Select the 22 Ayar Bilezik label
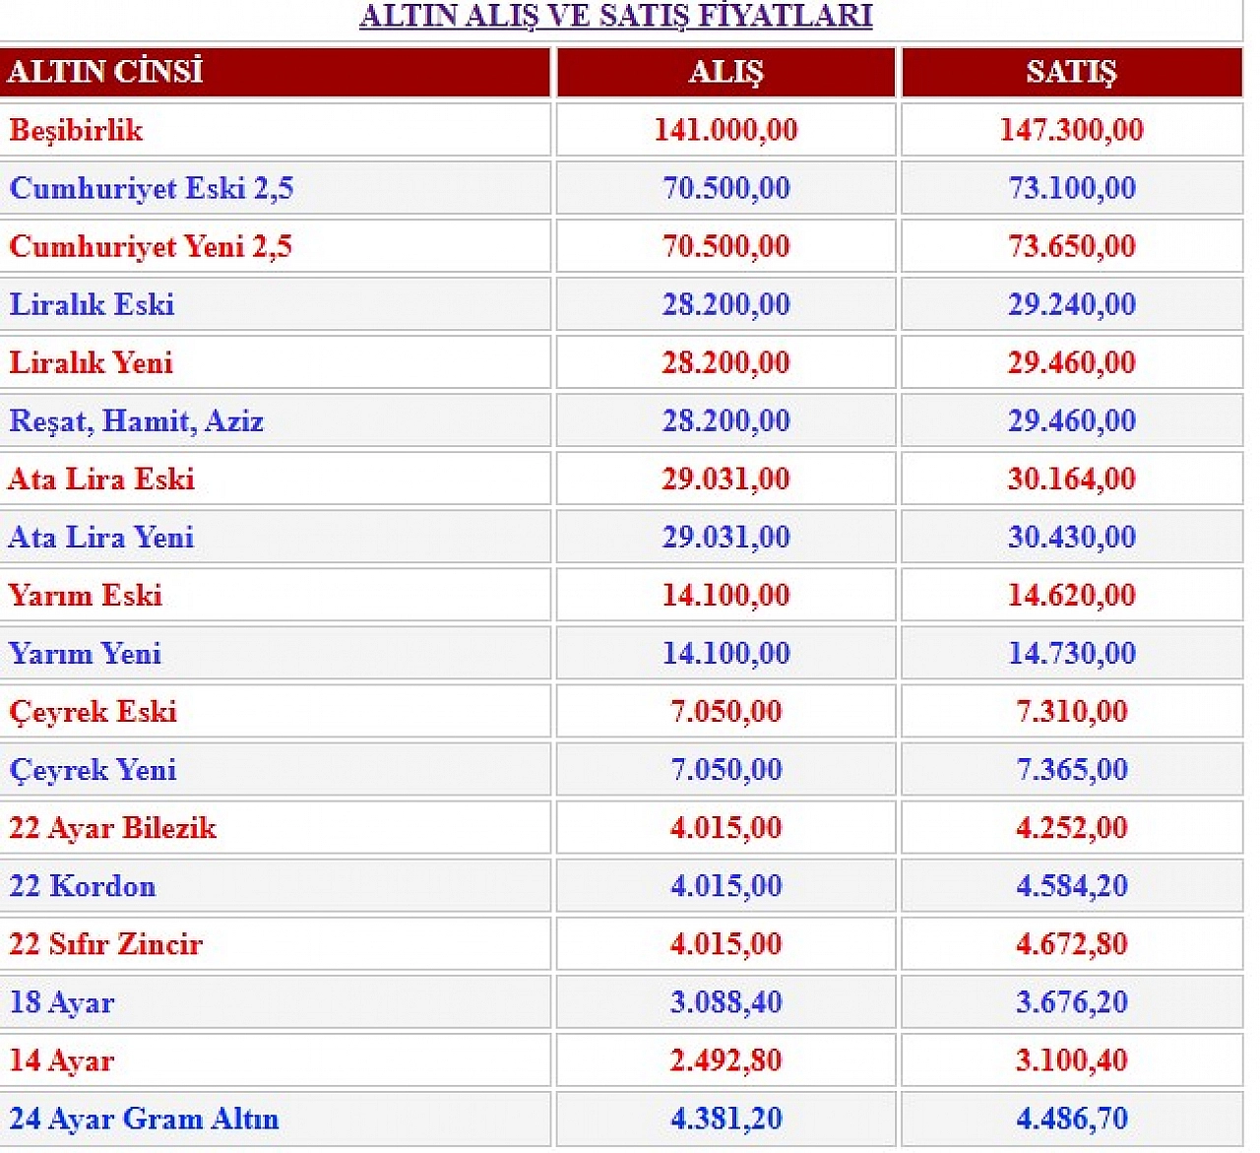 coord(112,828)
